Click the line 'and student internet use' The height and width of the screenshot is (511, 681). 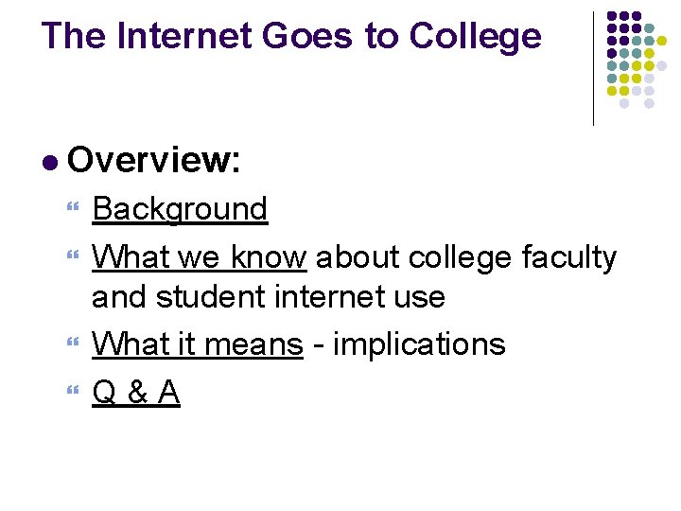[268, 297]
